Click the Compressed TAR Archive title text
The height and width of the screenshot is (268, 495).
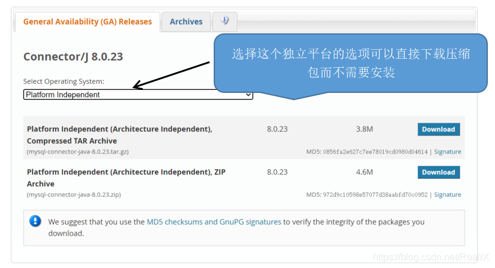120,135
